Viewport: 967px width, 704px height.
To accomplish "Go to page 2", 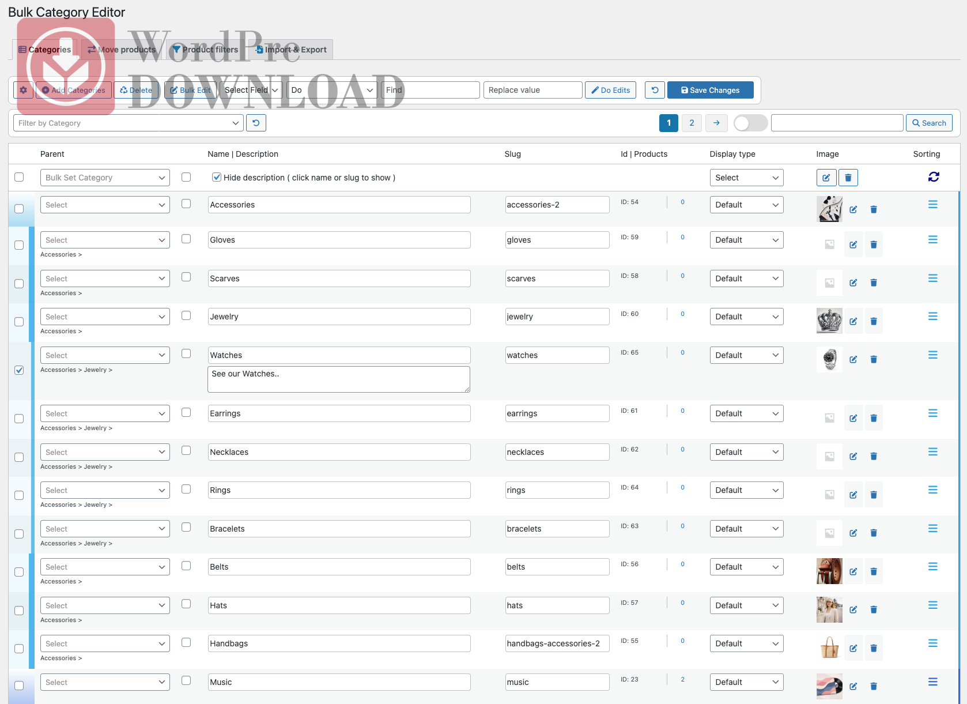I will click(x=692, y=123).
